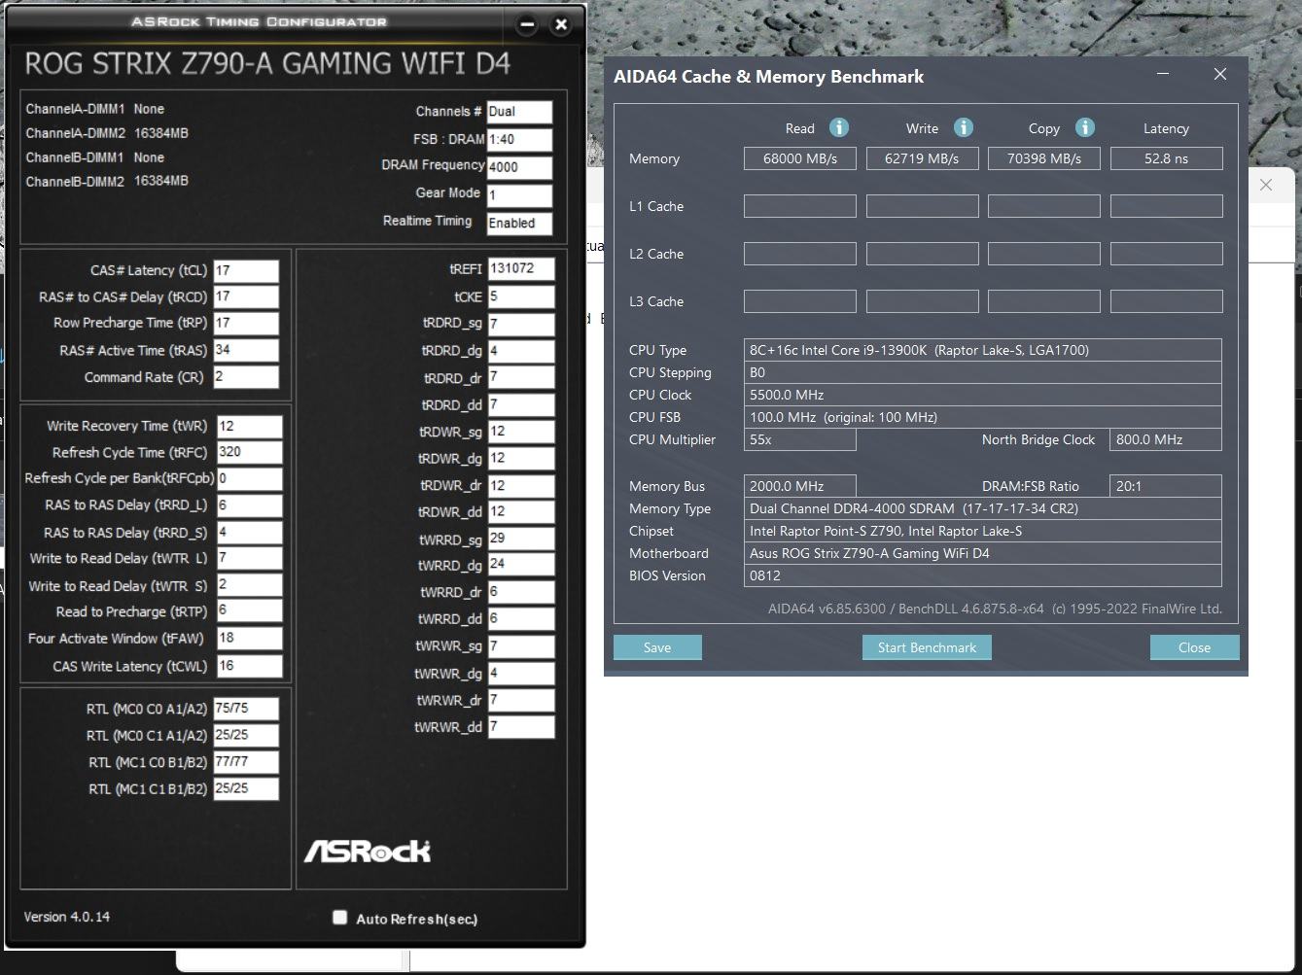Screen dimensions: 1302x975
Task: Select the Gear Mode field
Action: (x=519, y=195)
